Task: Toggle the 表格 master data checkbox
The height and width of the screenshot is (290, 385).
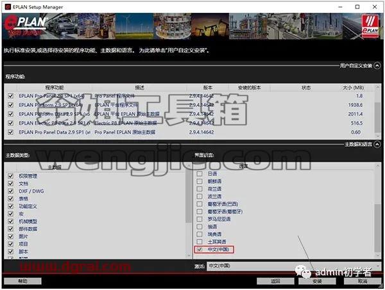Action: (x=10, y=198)
